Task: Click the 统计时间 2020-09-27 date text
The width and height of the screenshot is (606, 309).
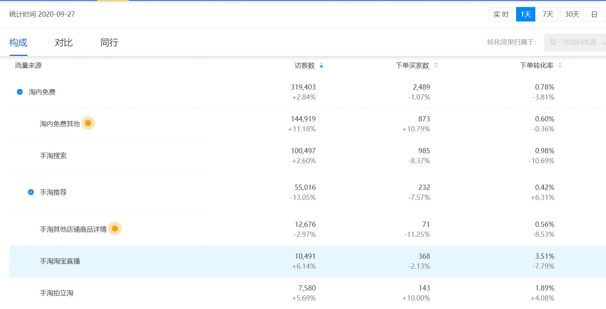Action: 42,14
